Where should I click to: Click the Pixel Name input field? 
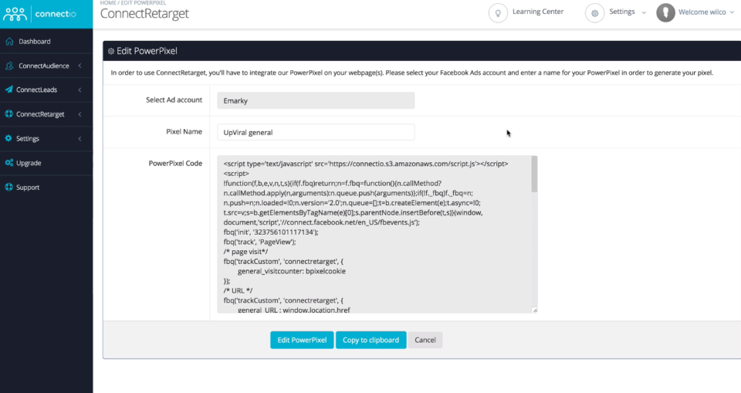(x=314, y=132)
